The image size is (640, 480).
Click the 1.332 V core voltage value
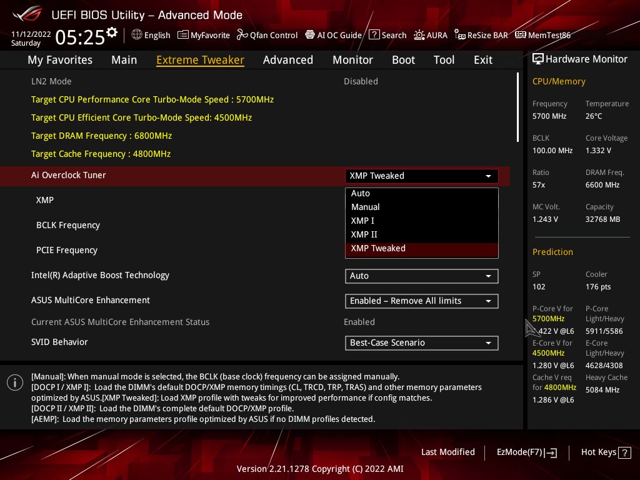pos(598,151)
